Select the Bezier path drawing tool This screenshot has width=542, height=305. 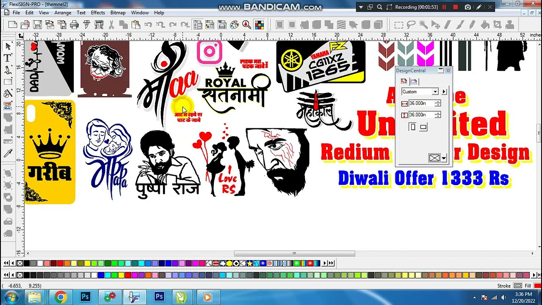[x=8, y=70]
